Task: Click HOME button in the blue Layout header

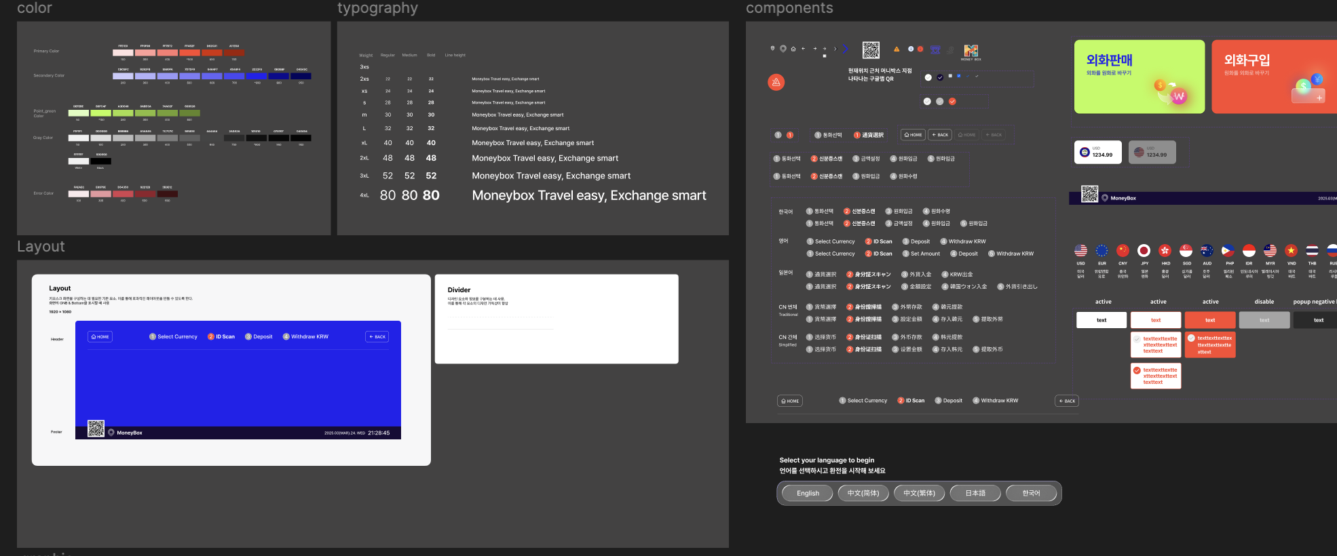Action: tap(100, 336)
